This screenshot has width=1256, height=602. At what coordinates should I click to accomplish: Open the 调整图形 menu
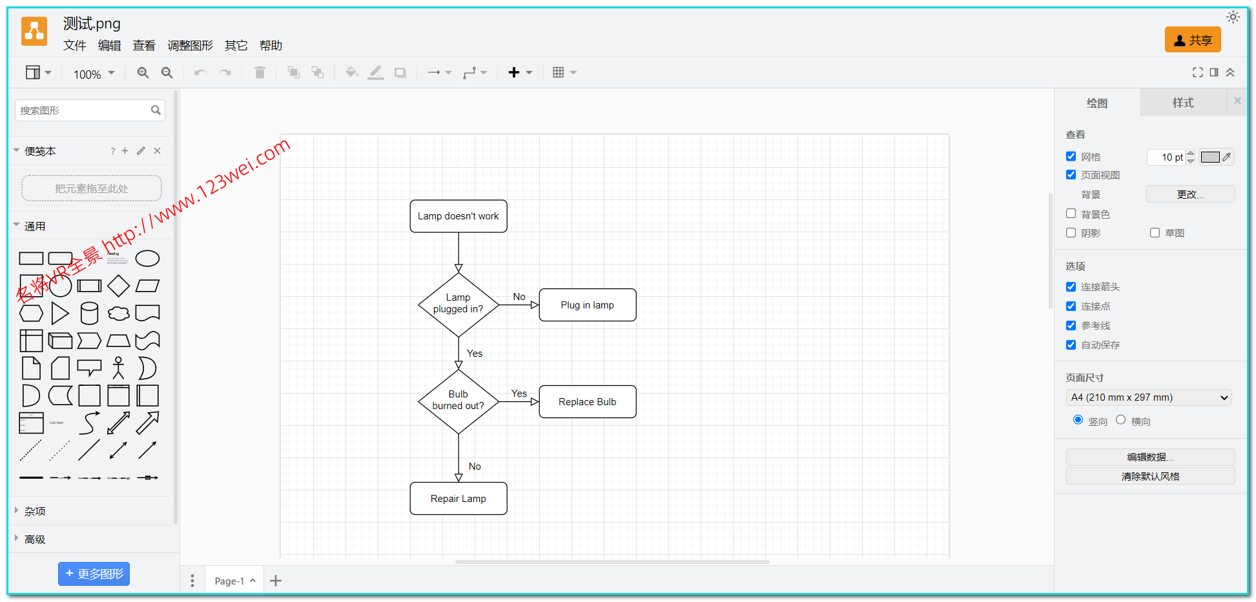190,46
